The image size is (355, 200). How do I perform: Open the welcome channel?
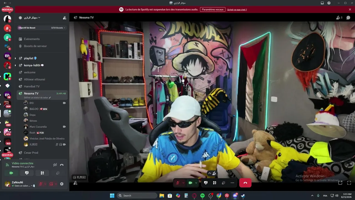coord(42,72)
